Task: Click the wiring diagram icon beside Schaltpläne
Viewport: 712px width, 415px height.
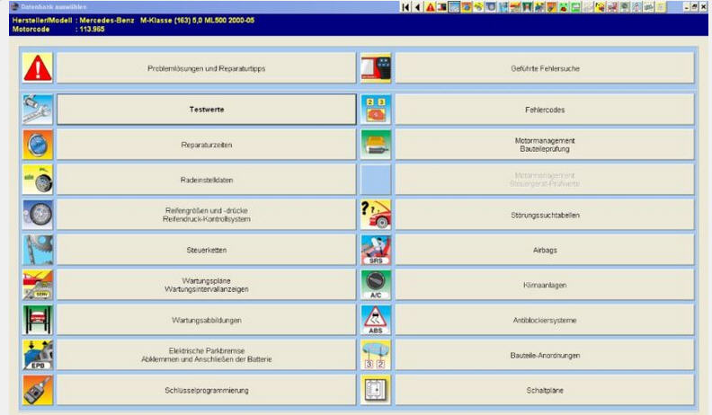Action: [375, 390]
